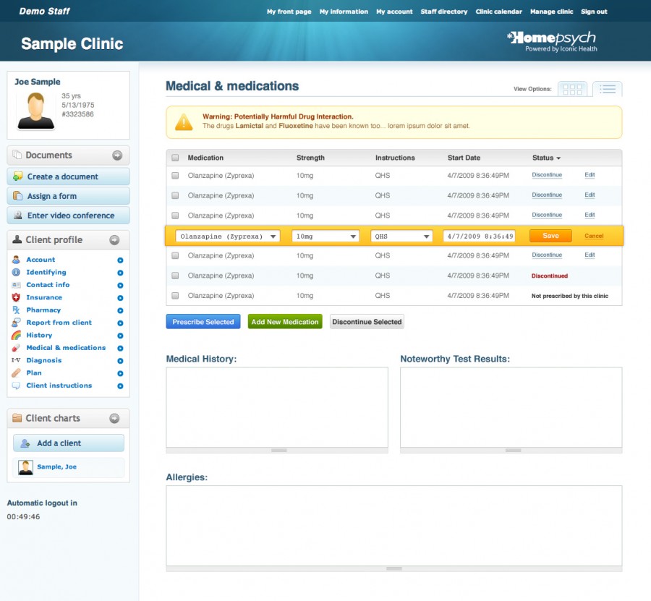The height and width of the screenshot is (601, 651).
Task: Check the checkbox of row below edit bar
Action: (x=175, y=256)
